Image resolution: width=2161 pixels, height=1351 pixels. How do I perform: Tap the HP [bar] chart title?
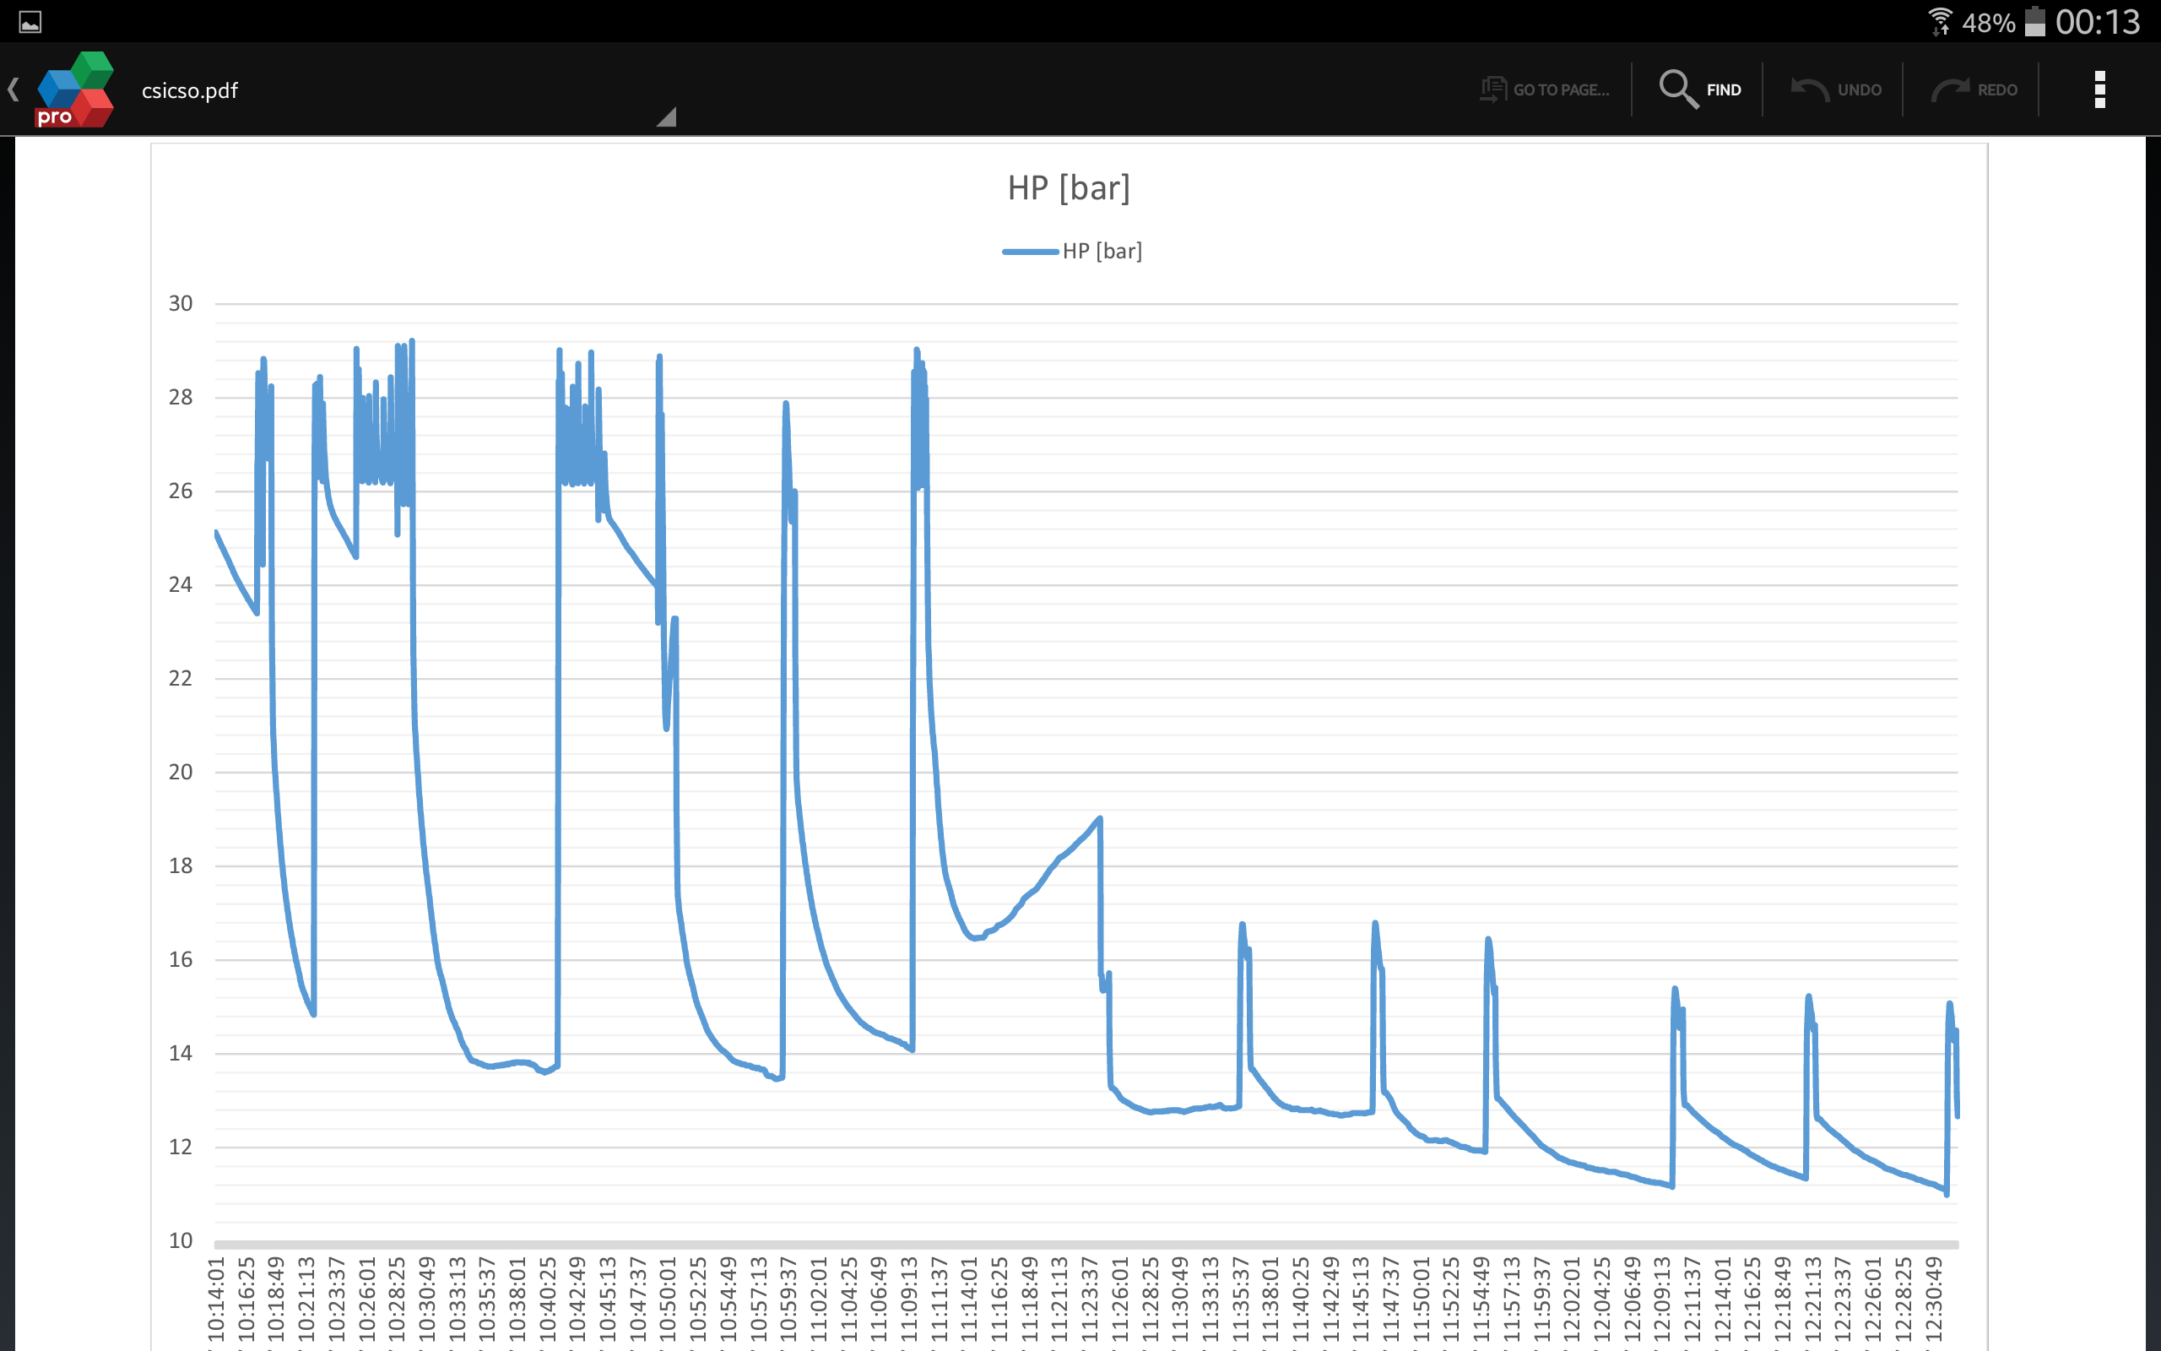point(1068,188)
